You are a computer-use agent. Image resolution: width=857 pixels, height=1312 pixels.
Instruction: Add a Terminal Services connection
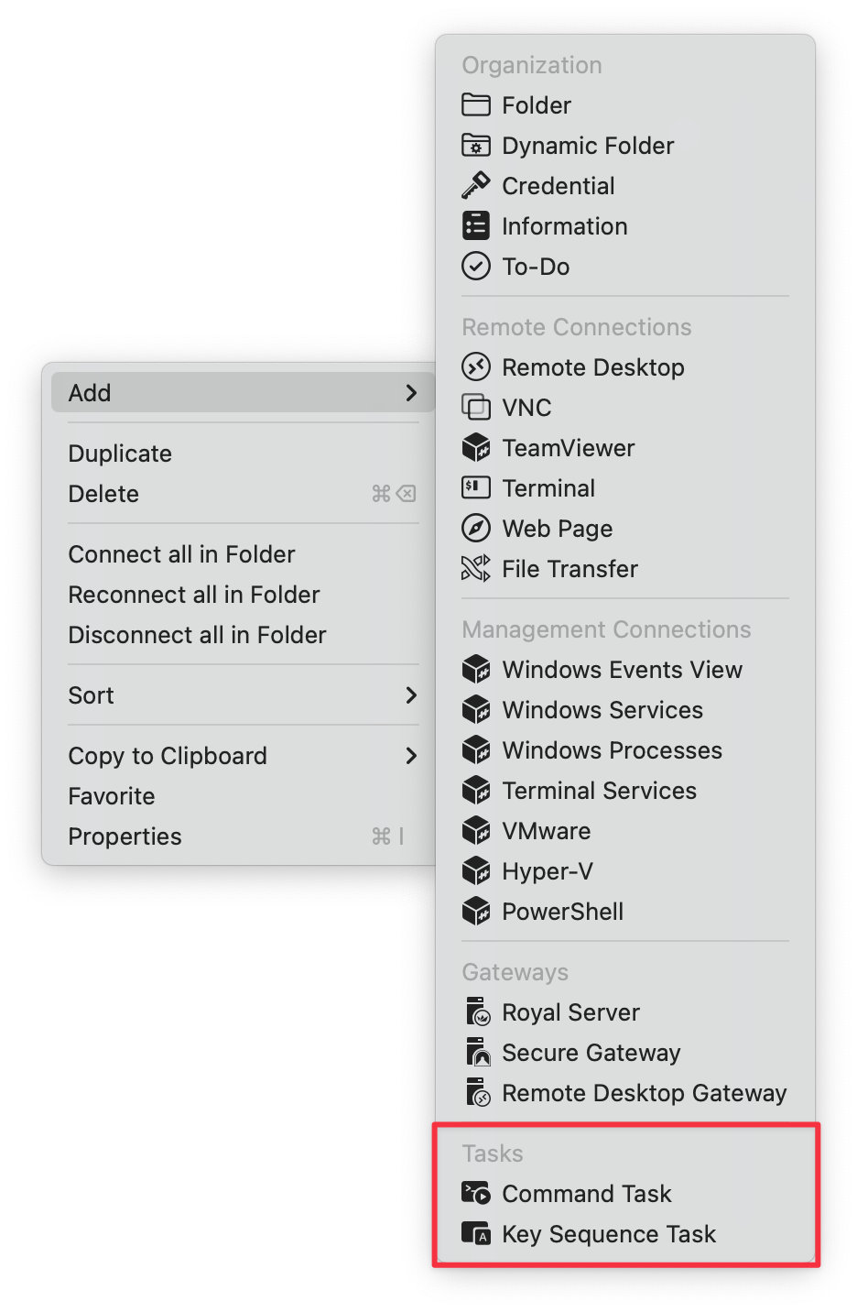(625, 791)
